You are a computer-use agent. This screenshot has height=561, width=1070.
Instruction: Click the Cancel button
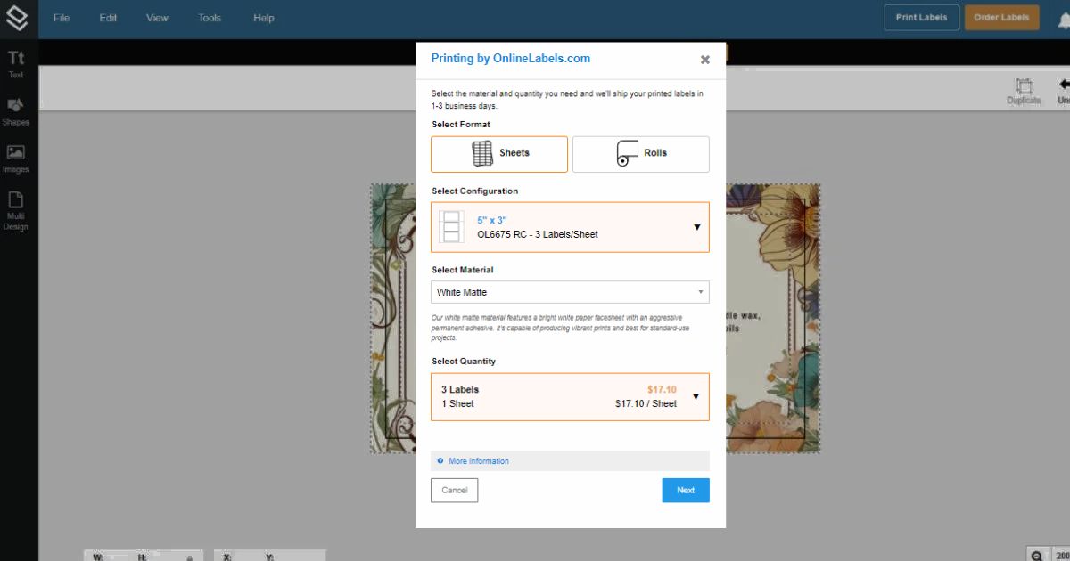point(455,491)
